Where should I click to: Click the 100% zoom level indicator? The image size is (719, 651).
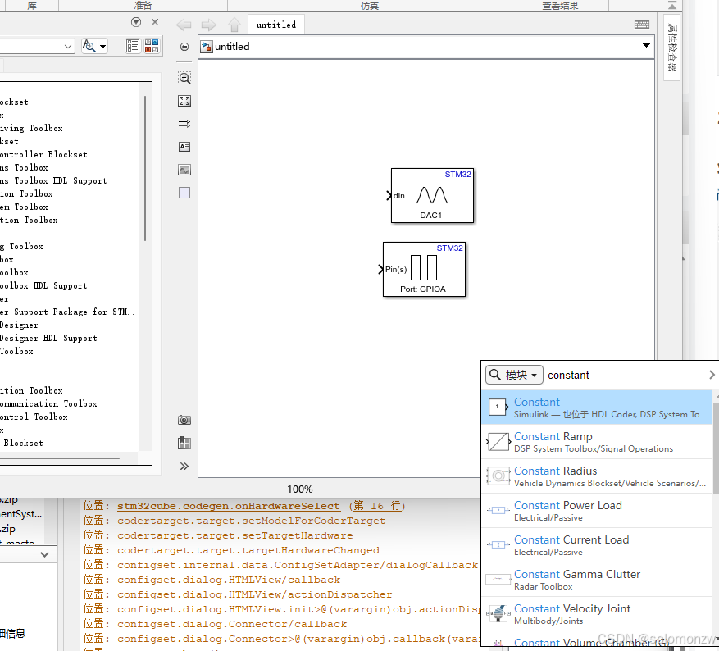tap(300, 489)
